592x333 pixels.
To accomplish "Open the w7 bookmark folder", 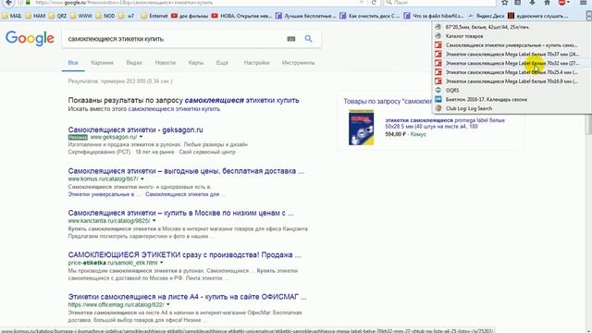I will tap(127, 16).
